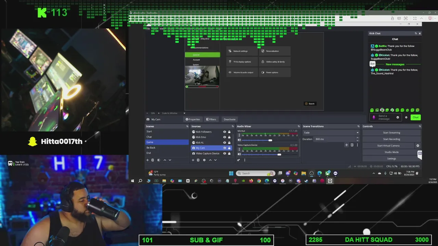Hide the My Cam source
438x246 pixels.
pyautogui.click(x=224, y=148)
